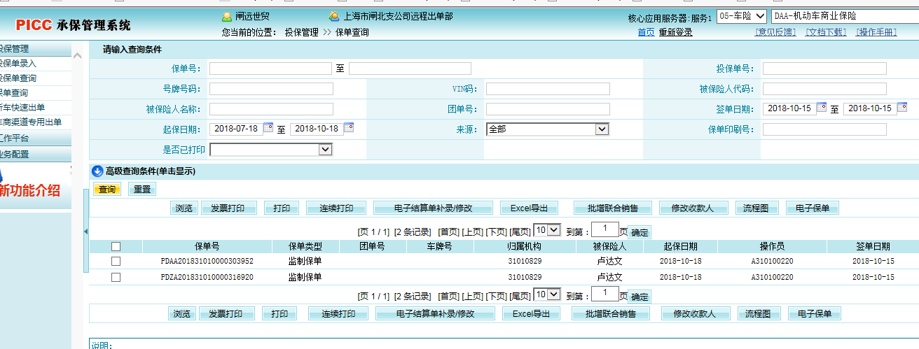Screen dimensions: 919x349
Task: Click the lower Excel导出 button
Action: click(x=531, y=313)
